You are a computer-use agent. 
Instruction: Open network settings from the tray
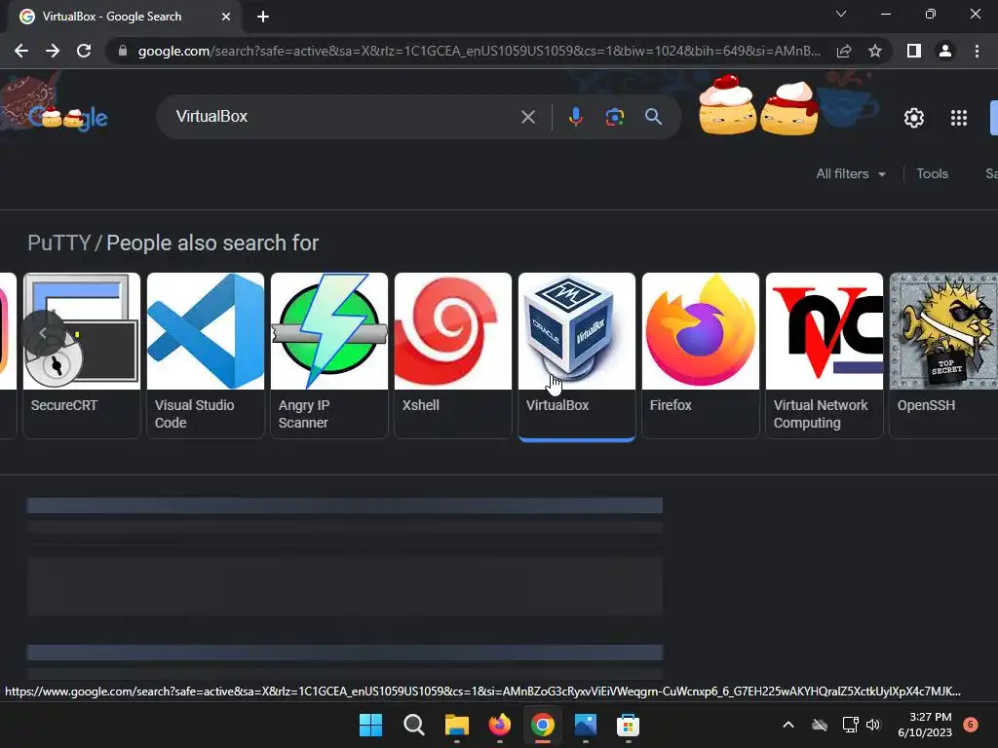tap(850, 725)
